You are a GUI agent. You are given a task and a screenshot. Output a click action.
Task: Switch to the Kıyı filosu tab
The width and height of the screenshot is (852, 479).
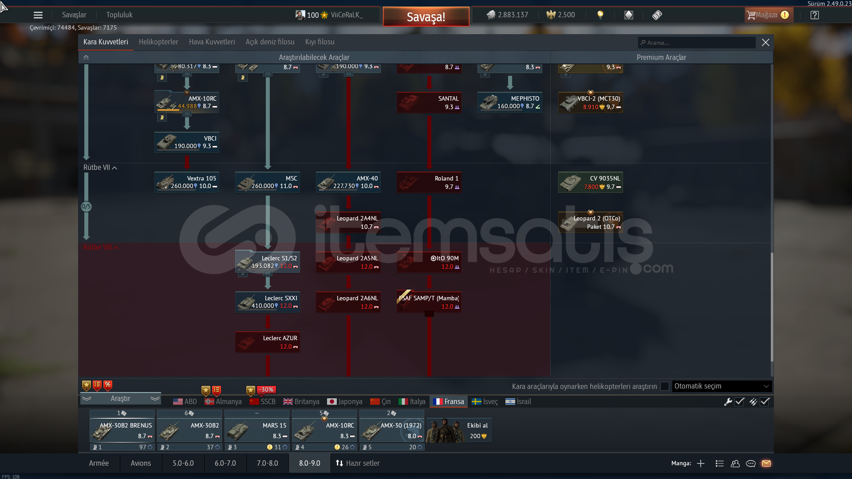[320, 42]
